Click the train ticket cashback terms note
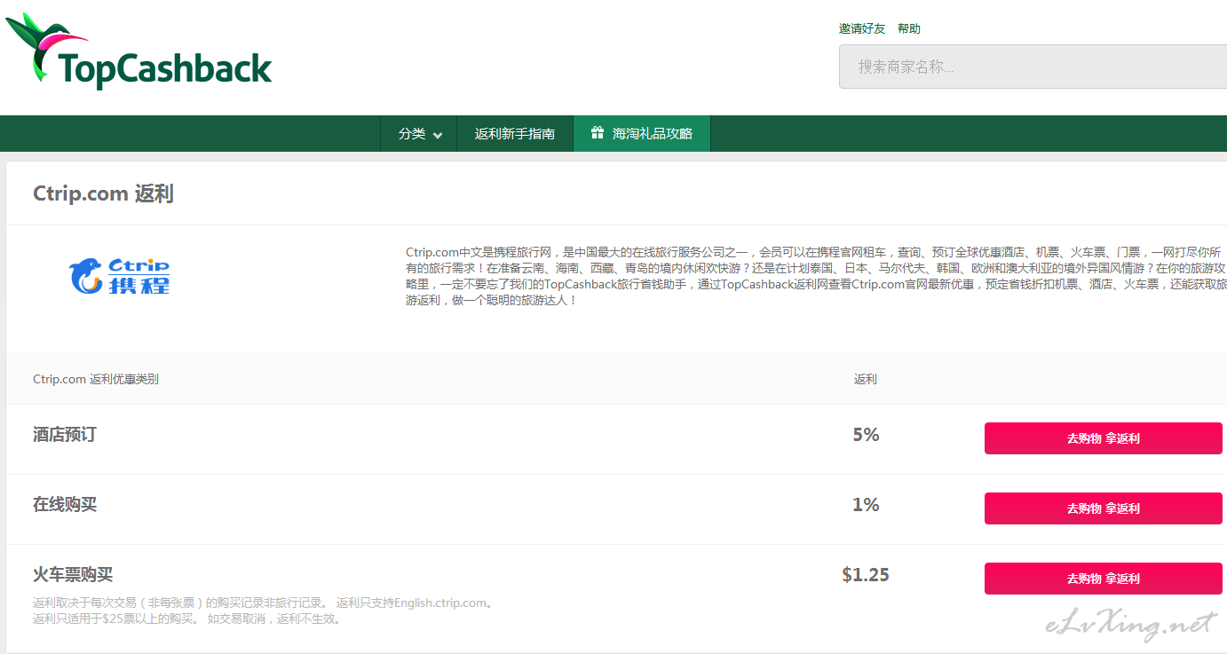This screenshot has height=654, width=1227. coord(263,611)
